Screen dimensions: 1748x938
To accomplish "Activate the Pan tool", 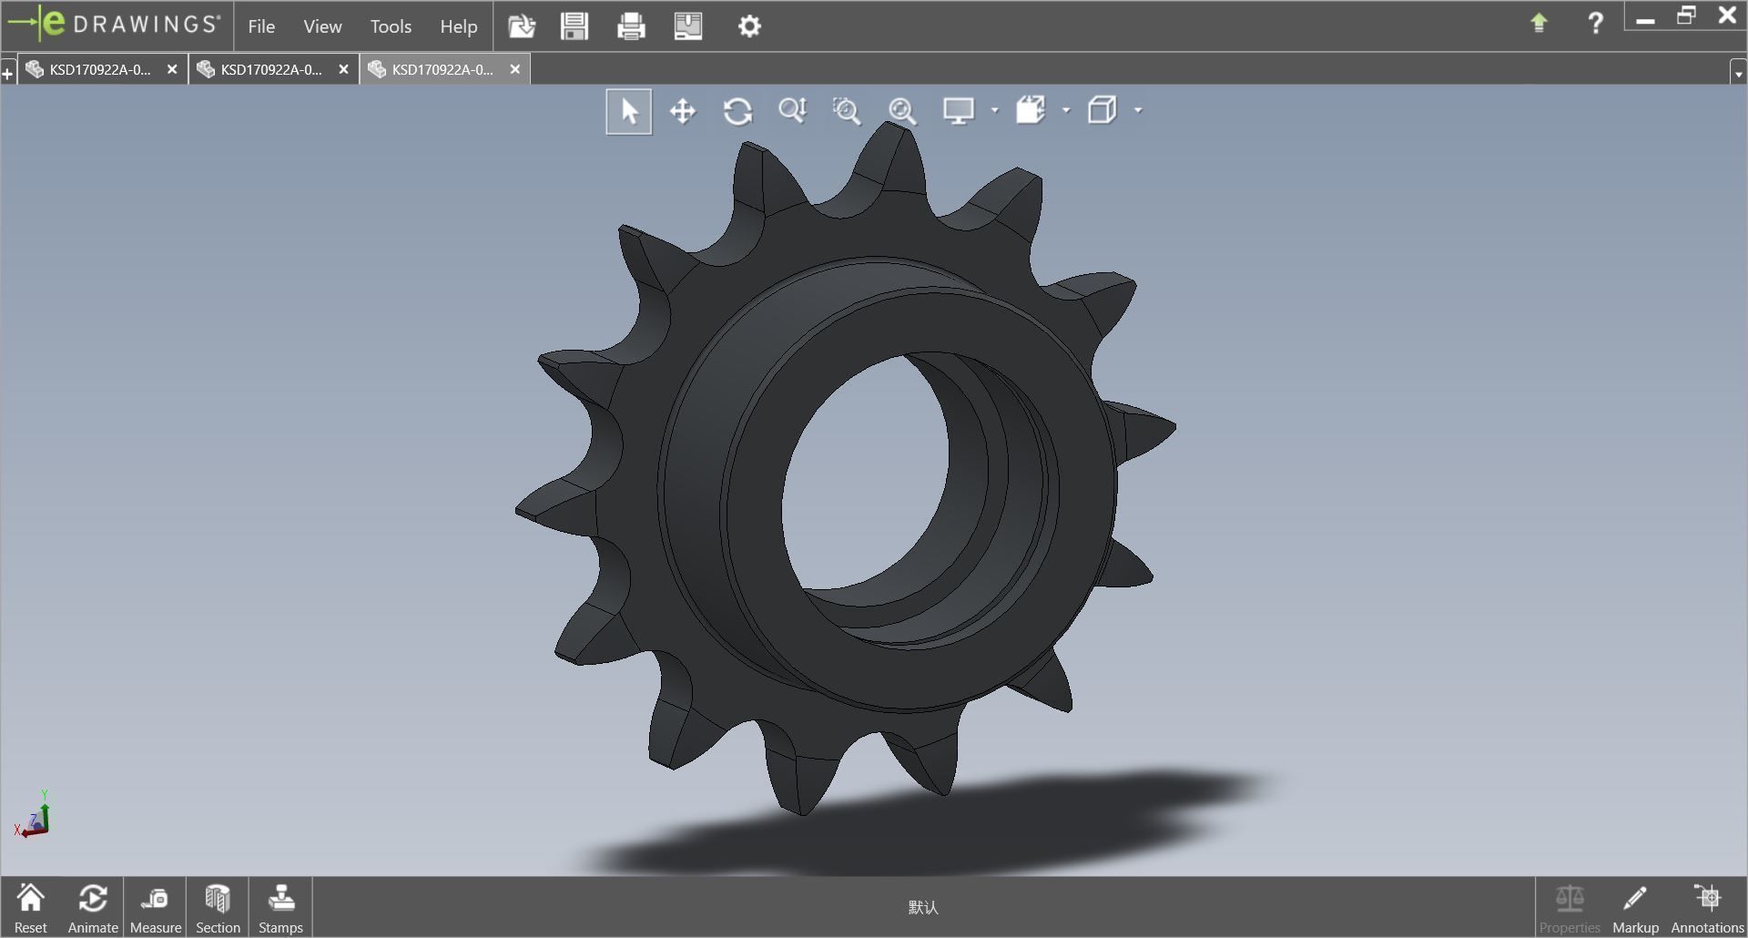I will point(683,111).
